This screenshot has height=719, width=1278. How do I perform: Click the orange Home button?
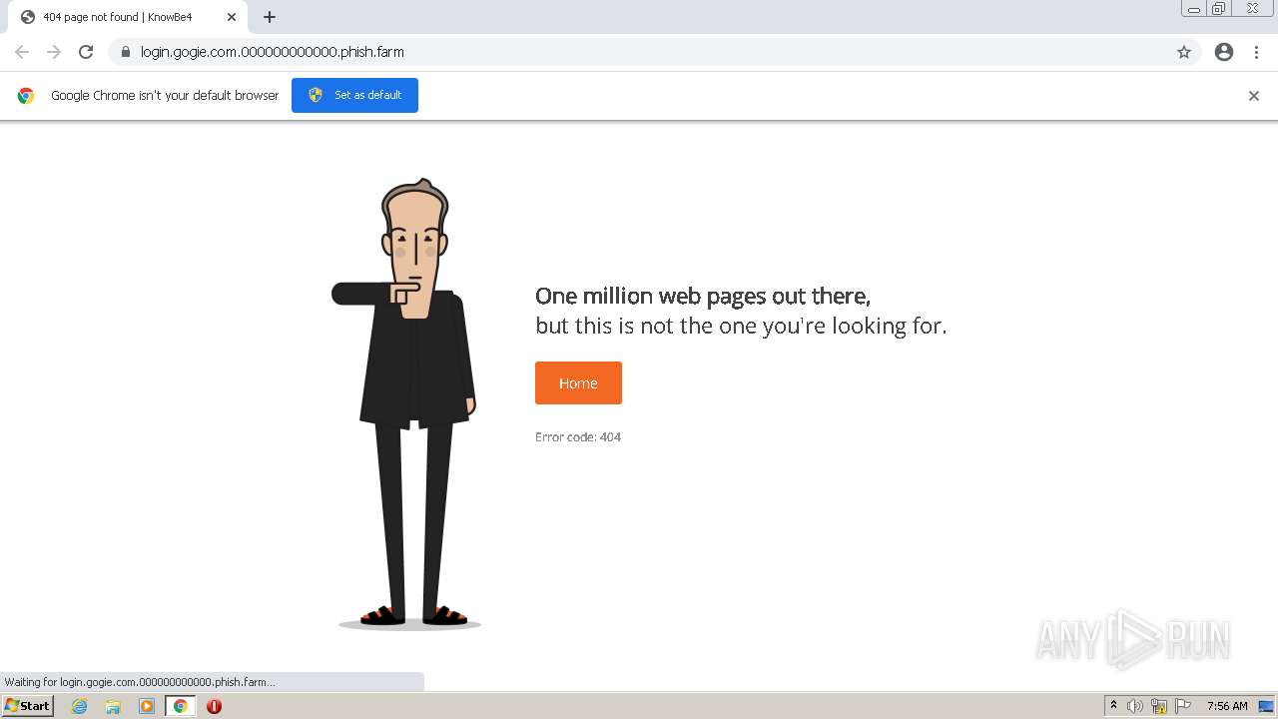point(578,383)
